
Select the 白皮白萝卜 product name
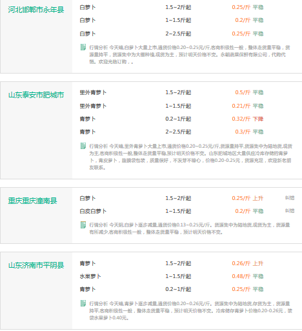(x=93, y=211)
